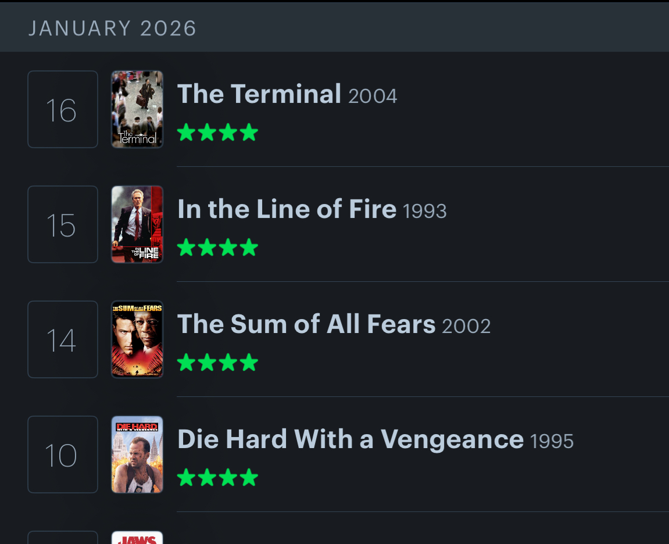The image size is (669, 544).
Task: Select the day 10 date box
Action: 63,454
